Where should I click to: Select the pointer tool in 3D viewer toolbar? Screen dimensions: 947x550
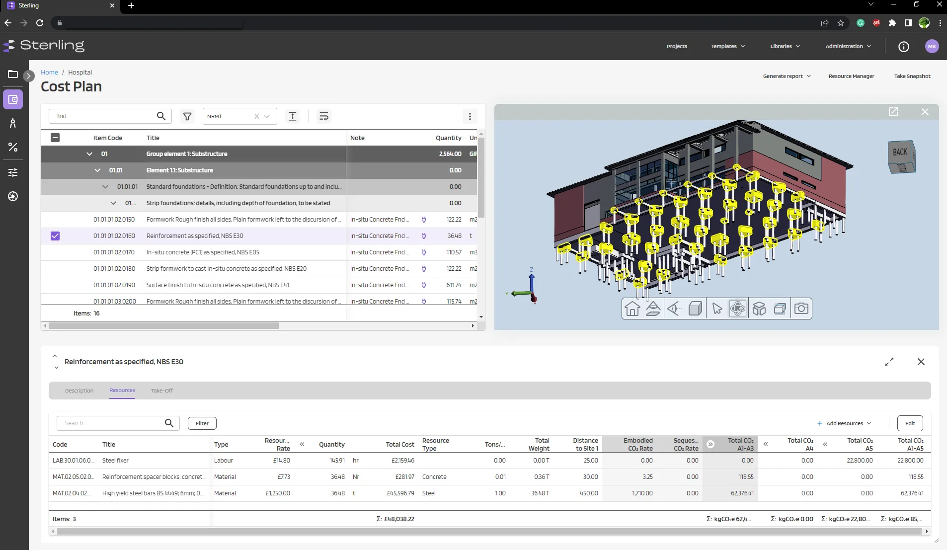[x=716, y=309]
